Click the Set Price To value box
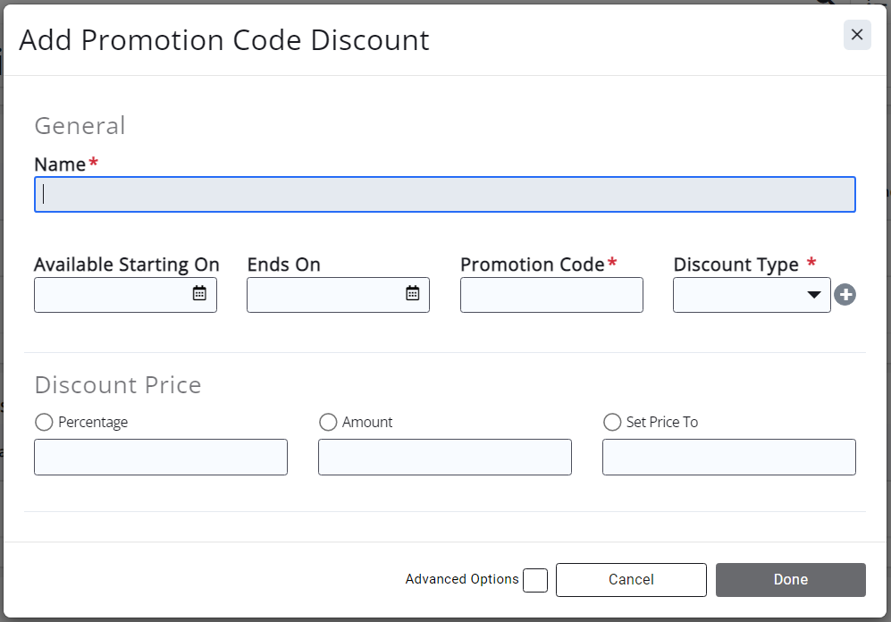 [728, 457]
